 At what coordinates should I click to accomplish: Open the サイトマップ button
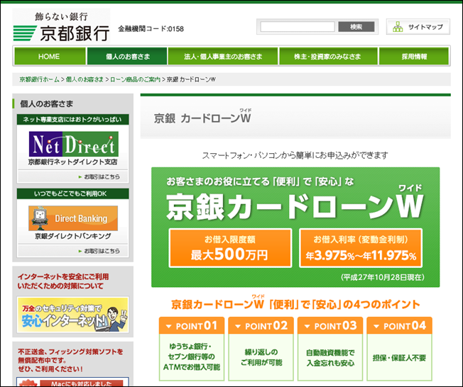click(x=418, y=27)
